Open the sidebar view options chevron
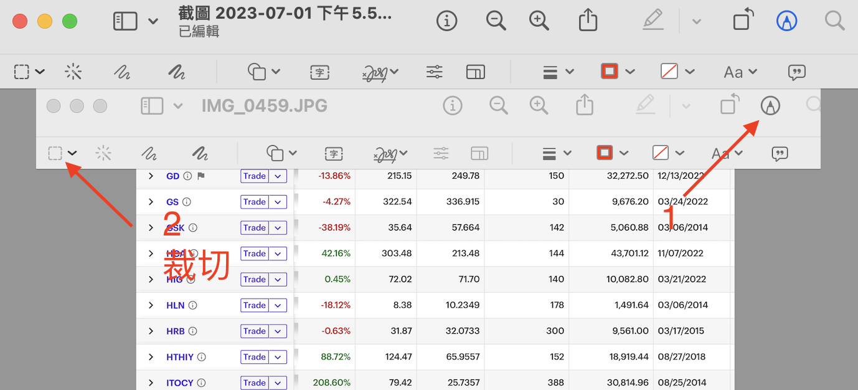Screen dimensions: 858x390 click(x=153, y=22)
